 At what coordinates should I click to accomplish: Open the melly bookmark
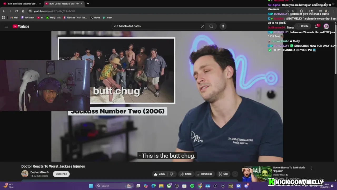(x=107, y=18)
